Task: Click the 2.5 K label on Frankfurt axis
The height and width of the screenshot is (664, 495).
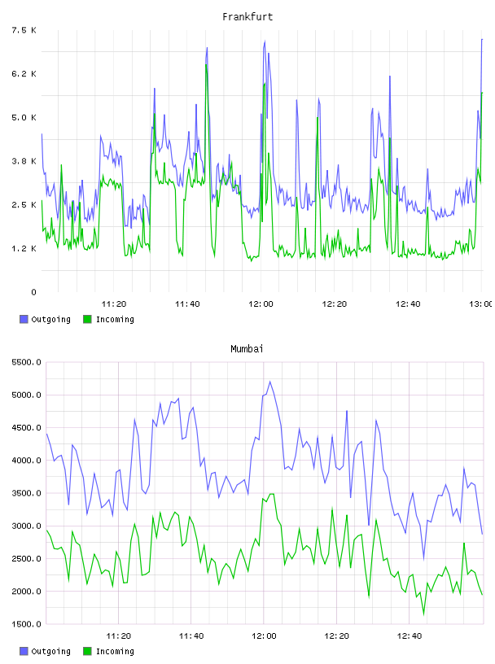Action: click(x=24, y=204)
